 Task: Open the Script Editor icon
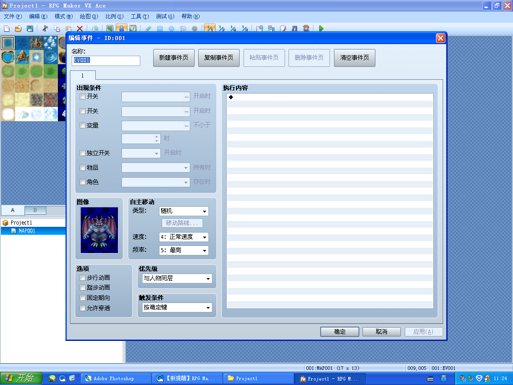point(283,29)
